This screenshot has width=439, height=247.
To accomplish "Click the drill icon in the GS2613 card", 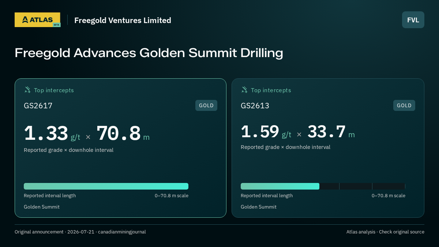I will click(244, 90).
